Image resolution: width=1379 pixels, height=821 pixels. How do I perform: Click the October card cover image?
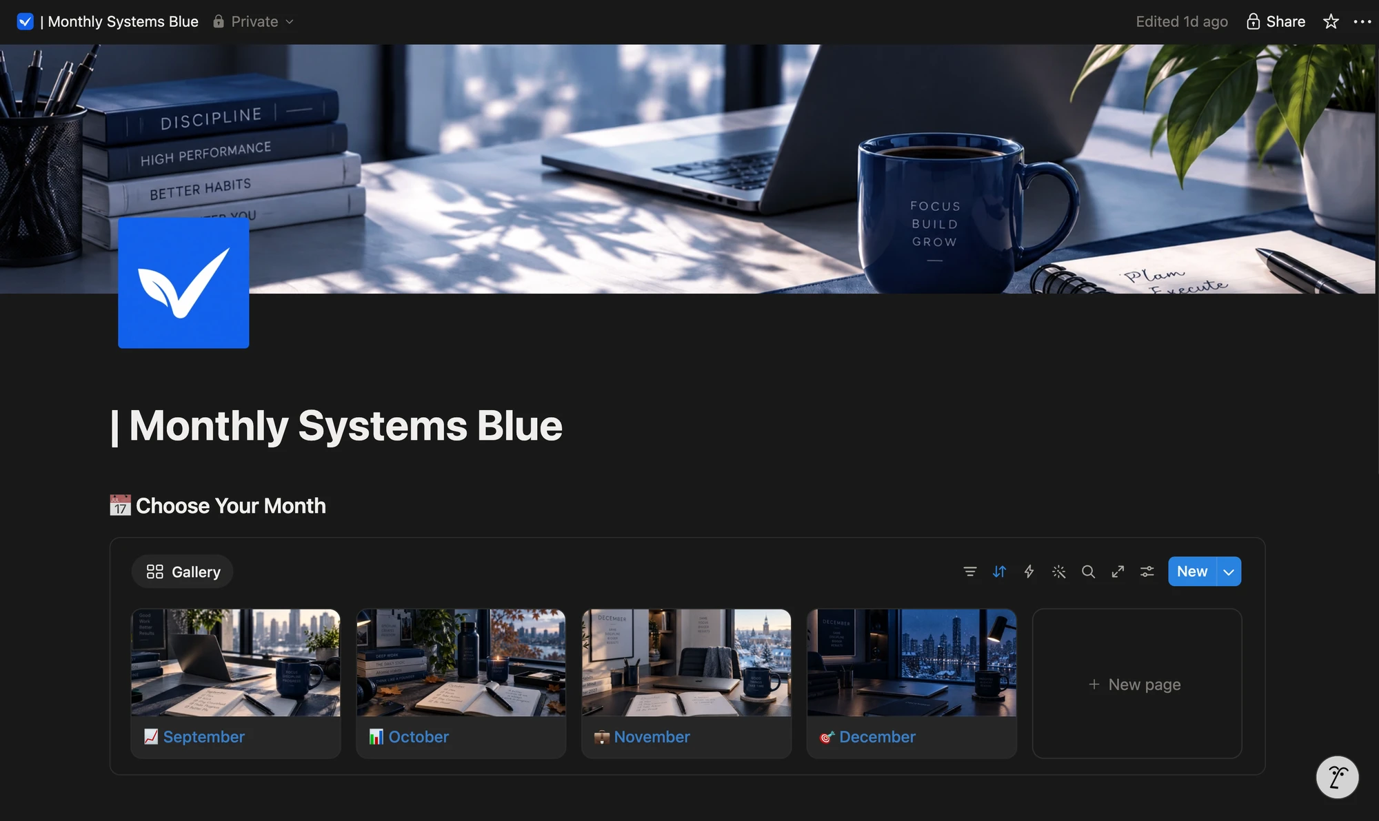(x=461, y=662)
